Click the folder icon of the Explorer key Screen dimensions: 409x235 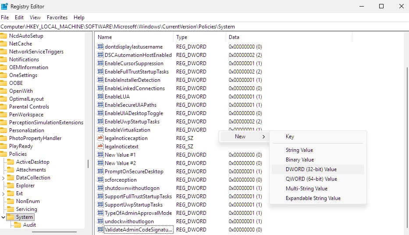[x=11, y=186]
